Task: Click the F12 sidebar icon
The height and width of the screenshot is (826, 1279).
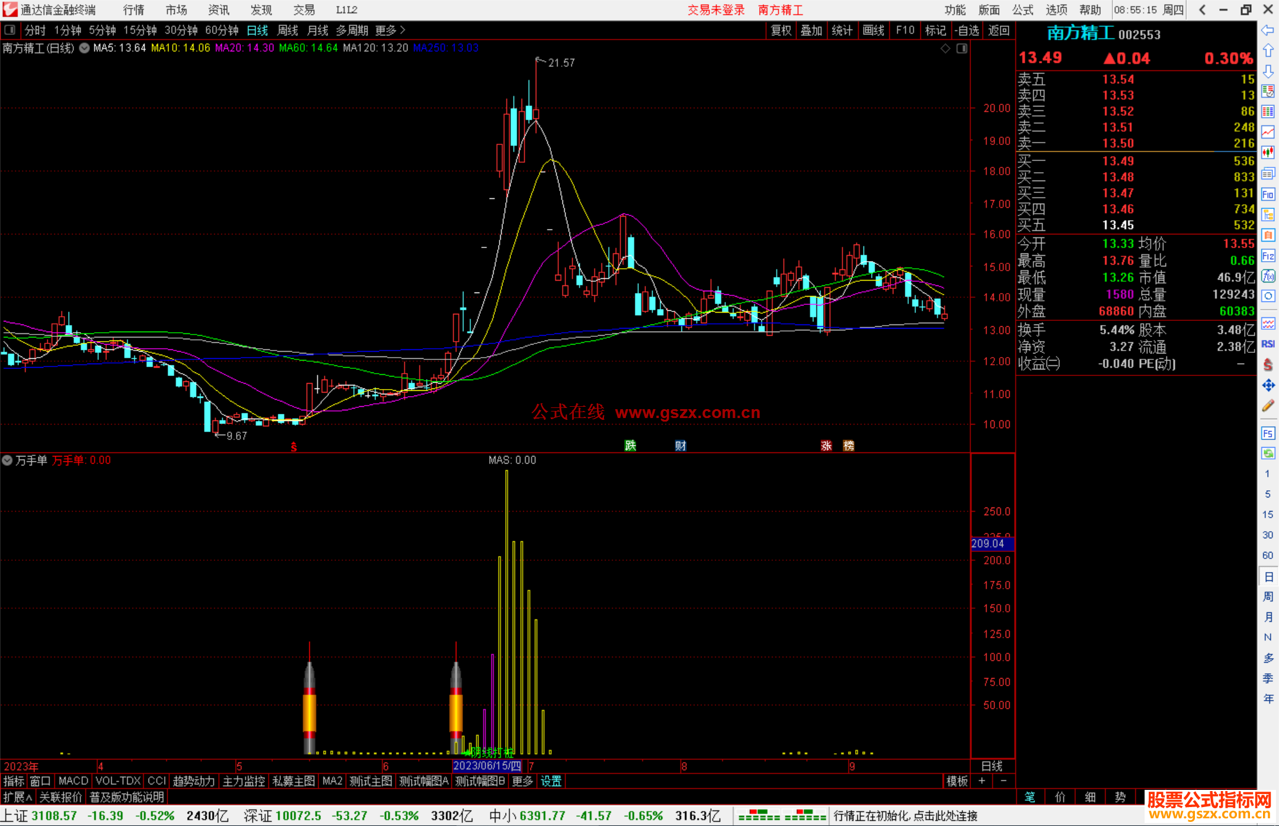Action: pos(1268,256)
